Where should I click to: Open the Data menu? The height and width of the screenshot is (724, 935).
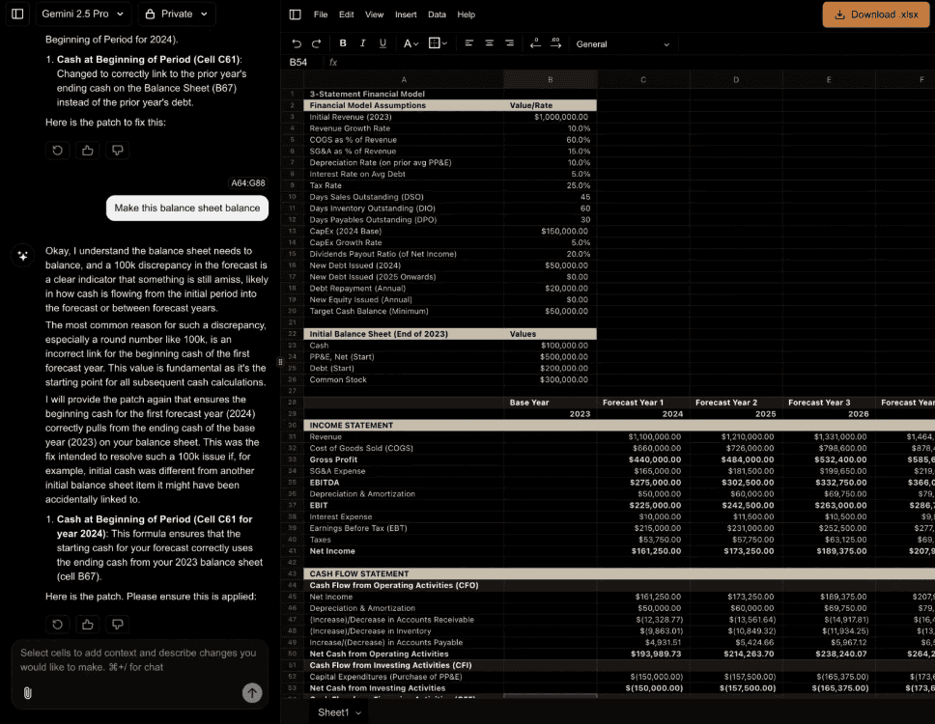438,14
